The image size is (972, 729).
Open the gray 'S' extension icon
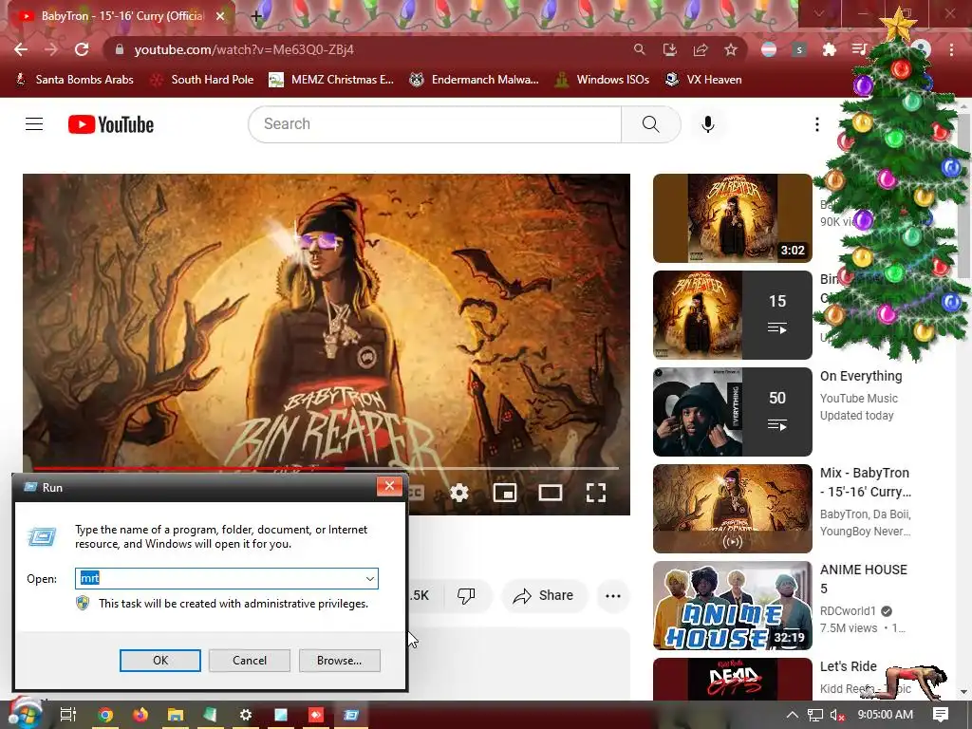(799, 49)
